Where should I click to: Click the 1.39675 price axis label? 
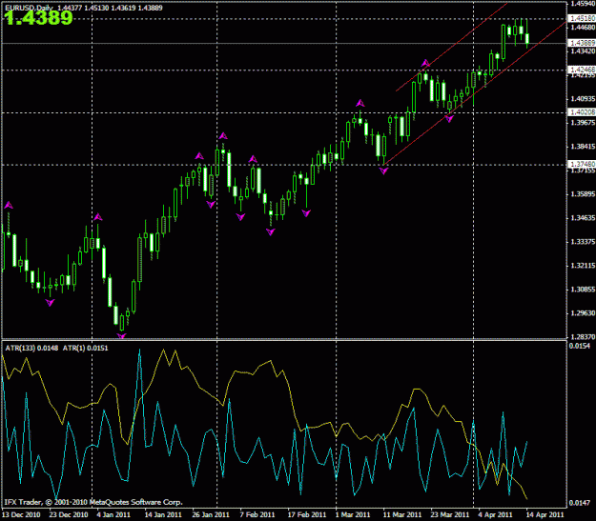coord(583,123)
